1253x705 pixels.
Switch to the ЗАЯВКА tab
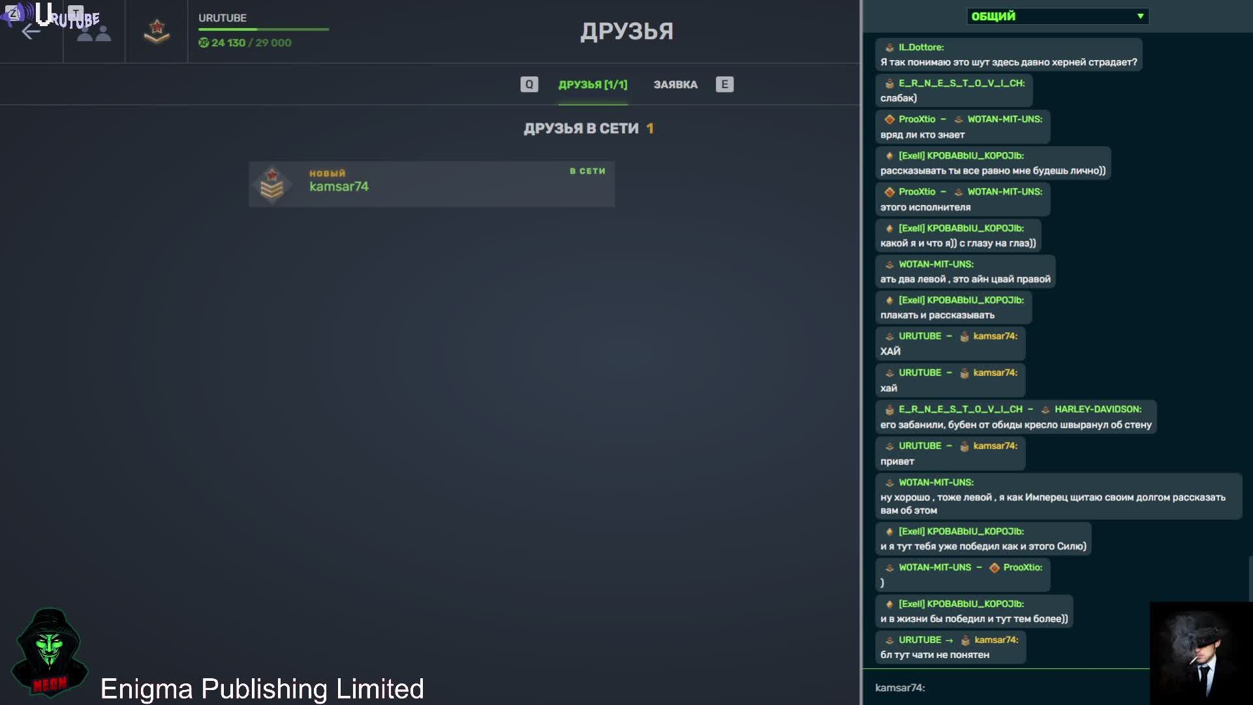tap(675, 85)
